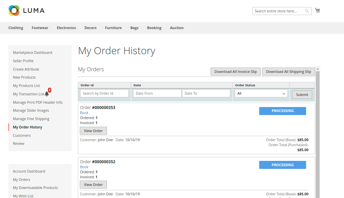The height and width of the screenshot is (198, 344).
Task: Switch to the Auction category
Action: coord(177,28)
